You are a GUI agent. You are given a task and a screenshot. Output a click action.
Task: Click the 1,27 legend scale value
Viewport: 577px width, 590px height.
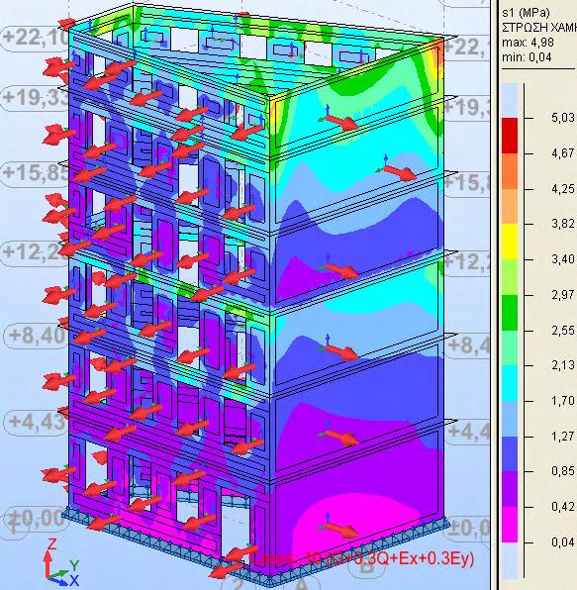tap(562, 437)
